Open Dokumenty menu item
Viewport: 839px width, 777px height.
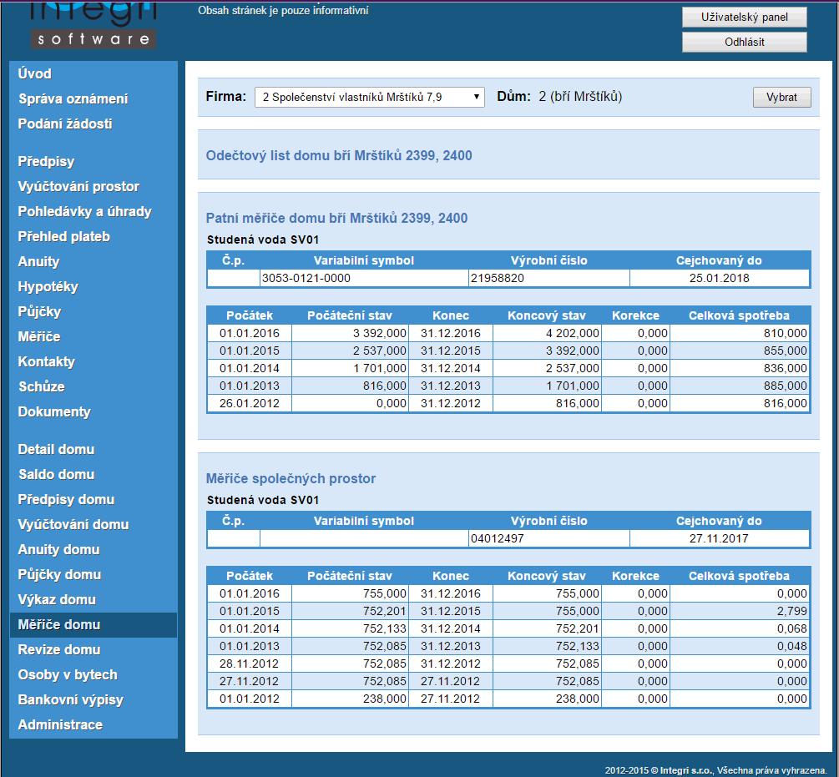tap(54, 411)
